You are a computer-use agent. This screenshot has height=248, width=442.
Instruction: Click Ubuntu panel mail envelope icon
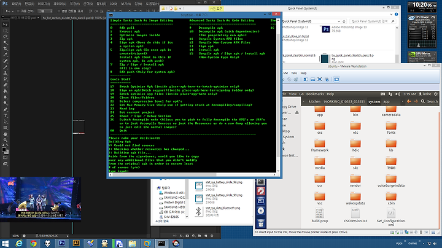coord(382,94)
